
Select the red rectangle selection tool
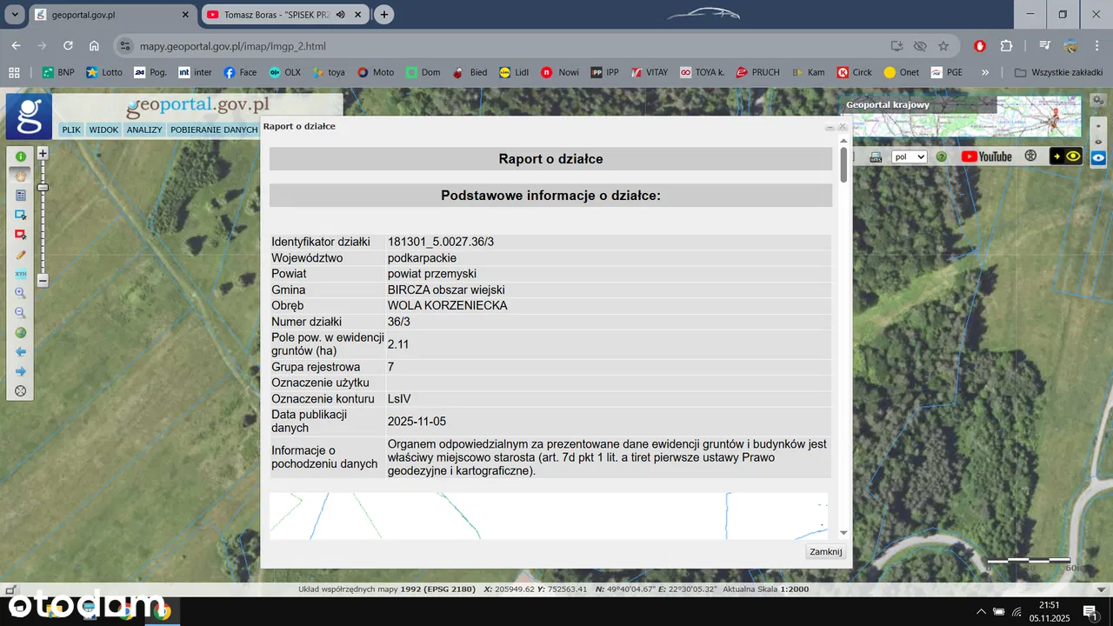(x=21, y=235)
